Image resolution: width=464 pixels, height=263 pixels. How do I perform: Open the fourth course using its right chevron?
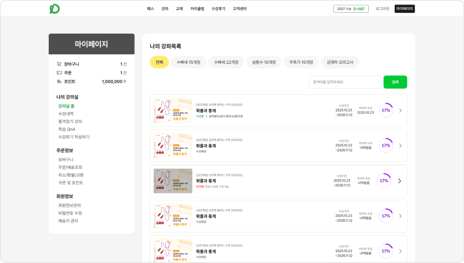tap(400, 216)
